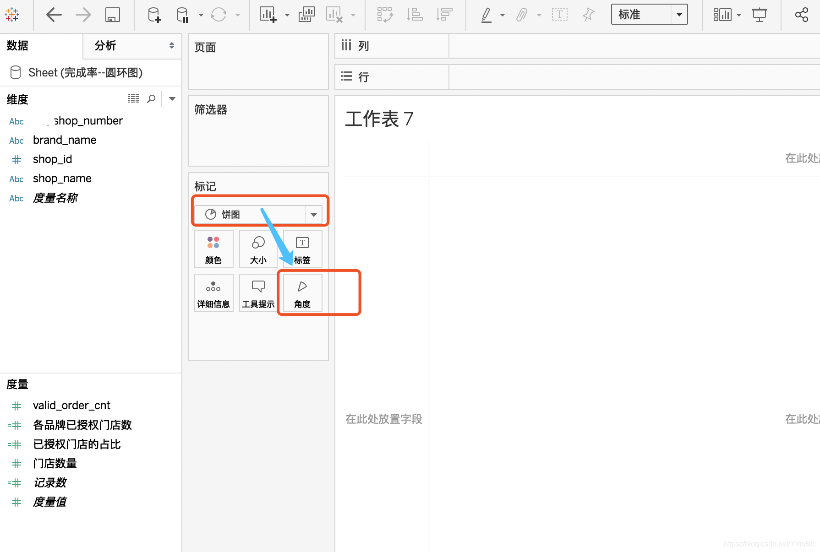820x552 pixels.
Task: Click the redo forward arrow
Action: [83, 15]
